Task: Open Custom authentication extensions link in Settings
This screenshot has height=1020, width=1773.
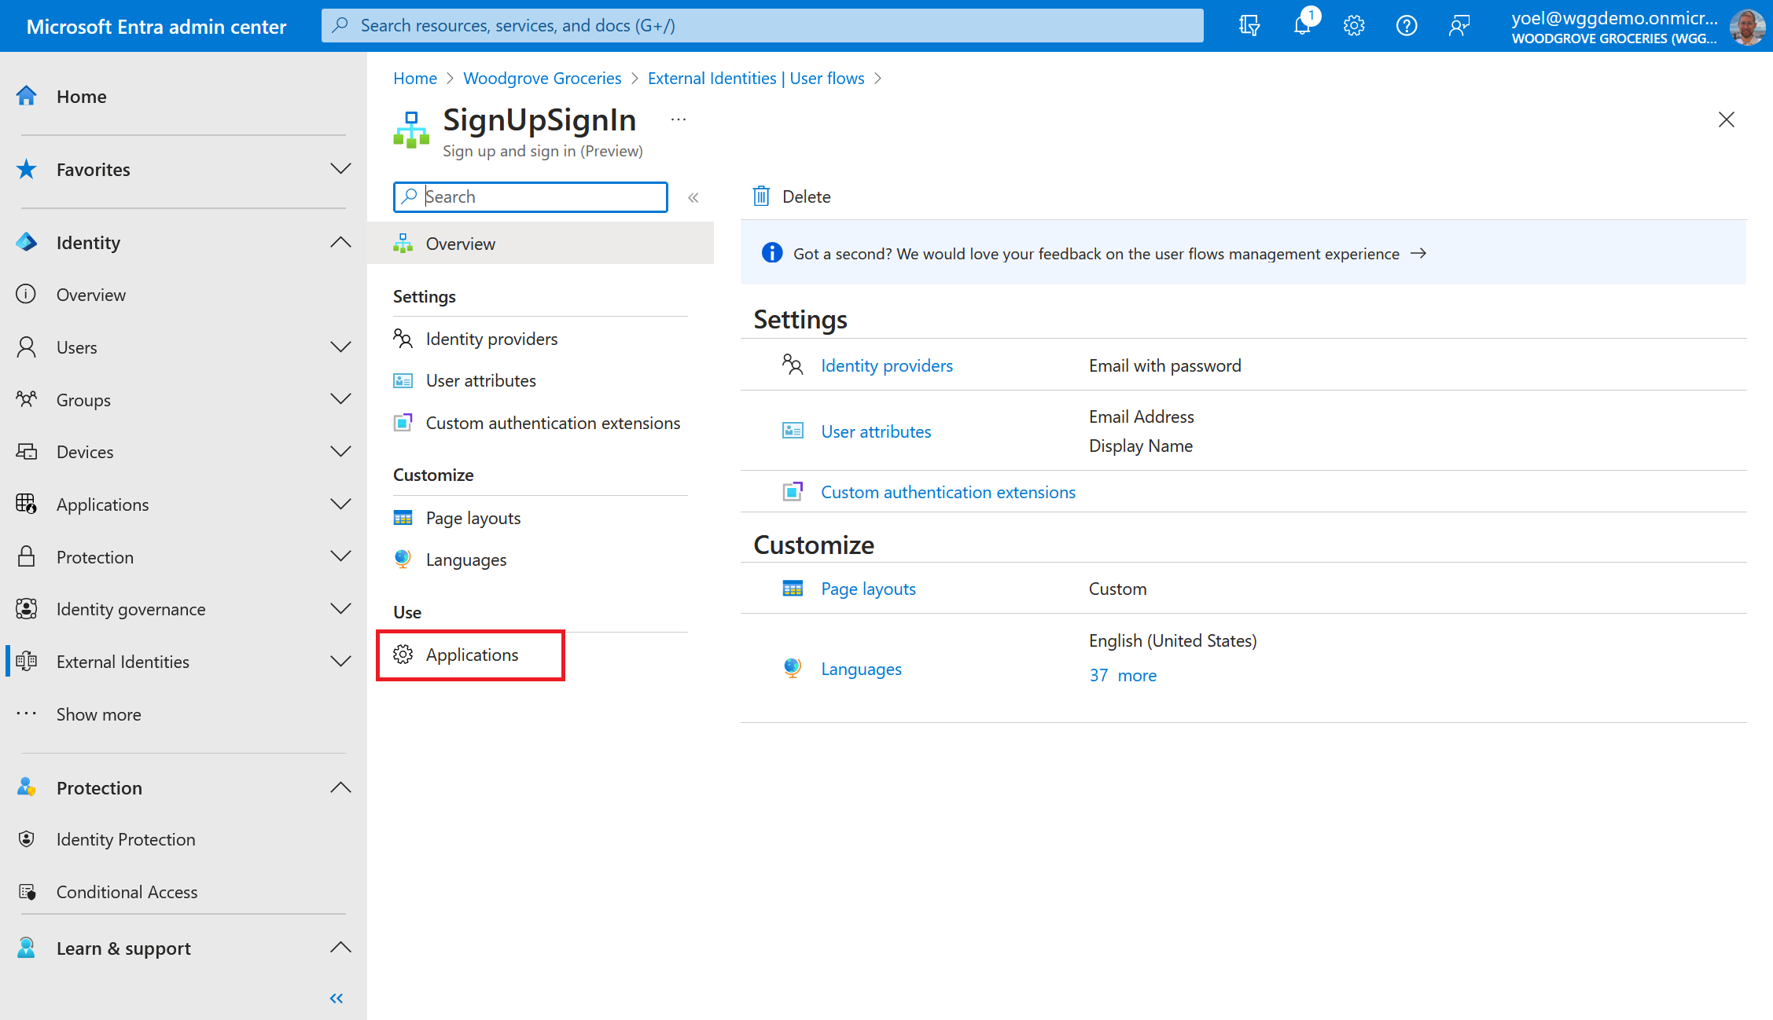Action: click(948, 492)
